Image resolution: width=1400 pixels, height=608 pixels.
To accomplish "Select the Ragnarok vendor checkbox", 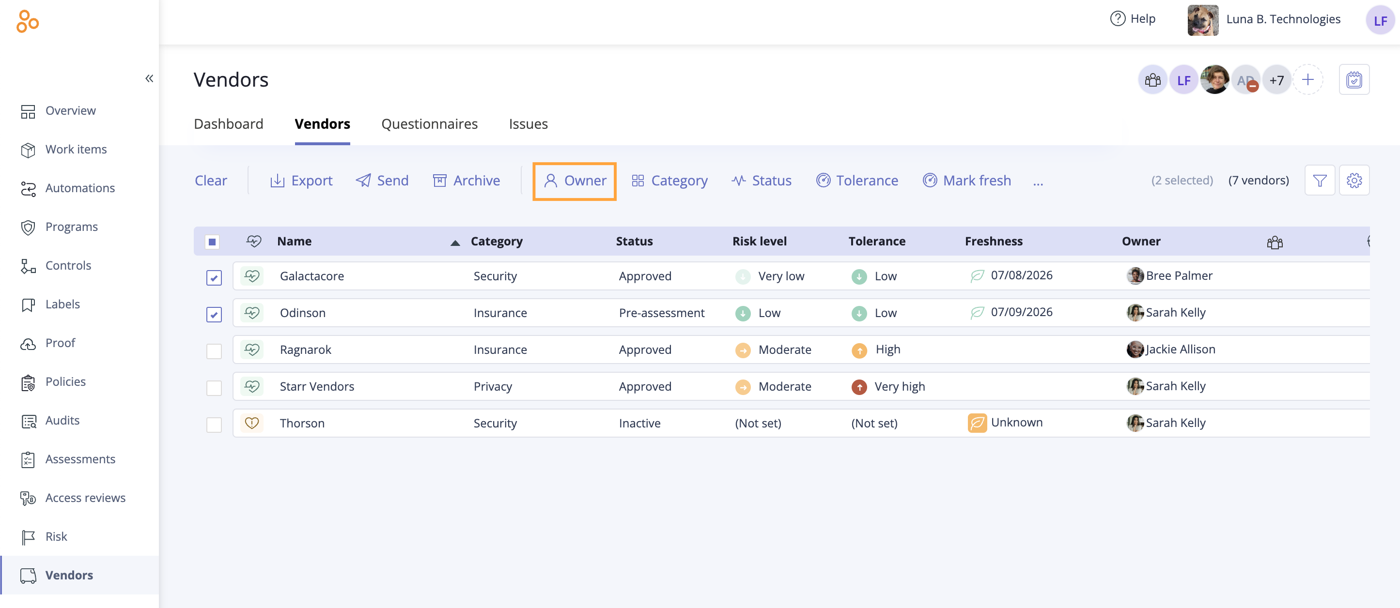I will point(214,351).
